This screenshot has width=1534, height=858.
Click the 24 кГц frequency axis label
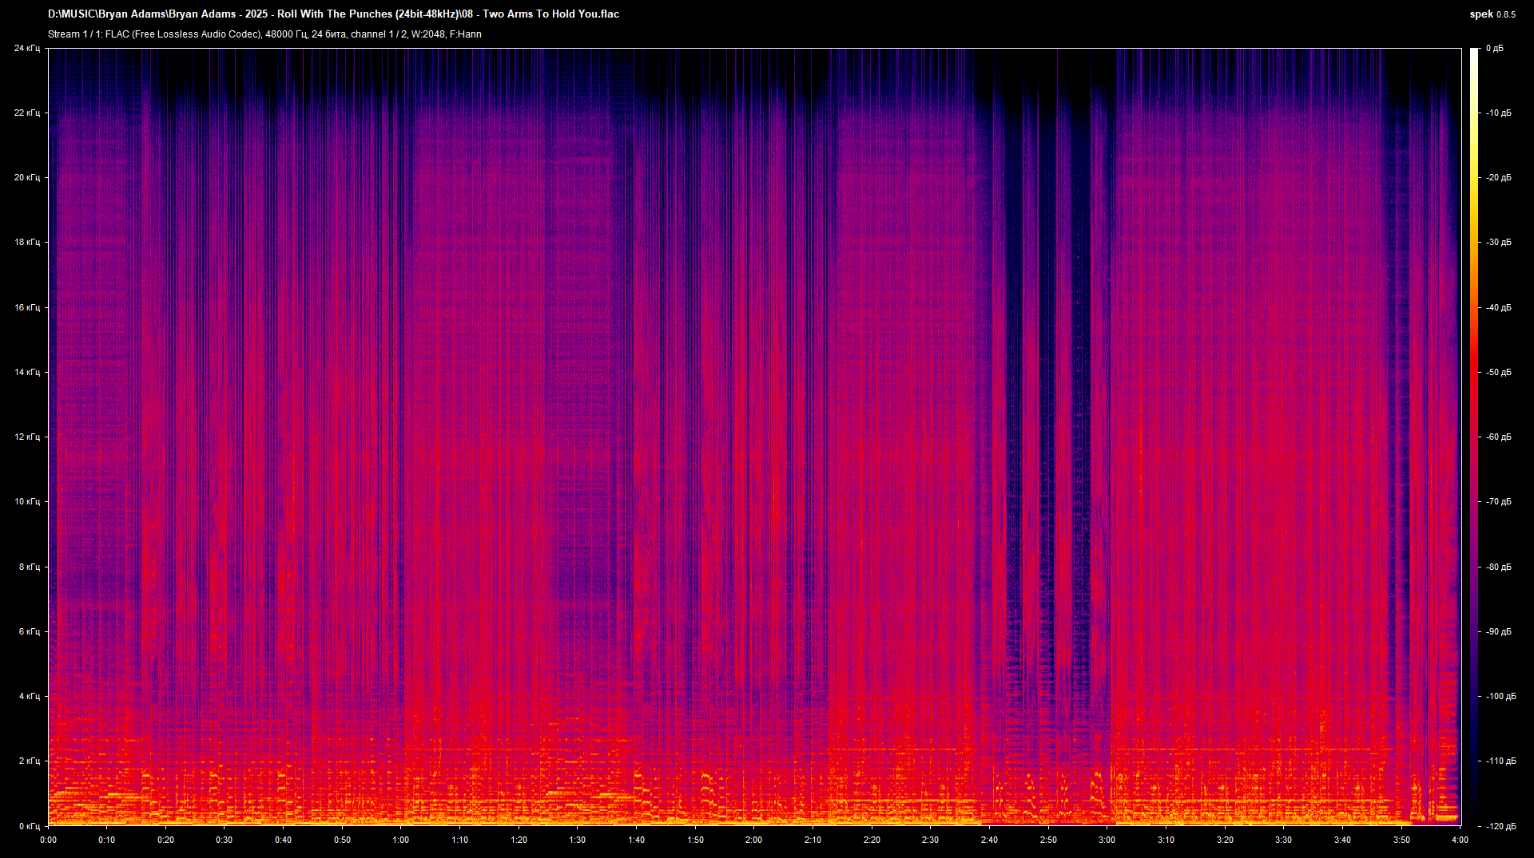[27, 49]
